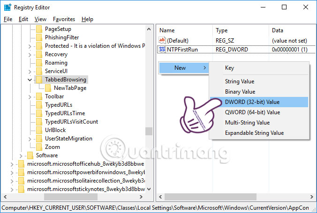This screenshot has height=213, width=317.
Task: Select the NTPFirstRun value name
Action: 182,50
